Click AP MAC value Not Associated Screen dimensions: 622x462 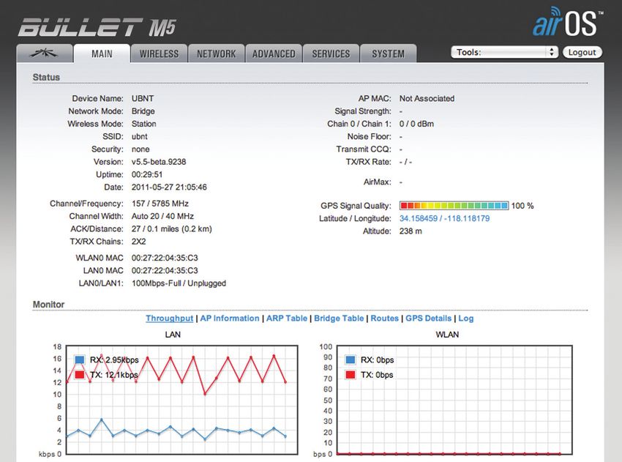click(427, 98)
